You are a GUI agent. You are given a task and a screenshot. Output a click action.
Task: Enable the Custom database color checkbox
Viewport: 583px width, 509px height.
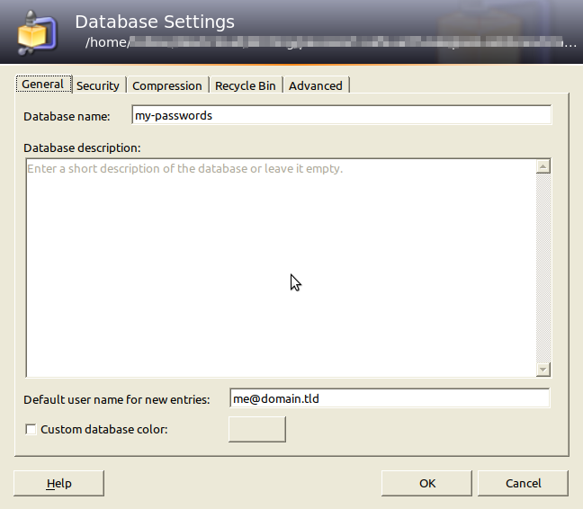coord(31,430)
